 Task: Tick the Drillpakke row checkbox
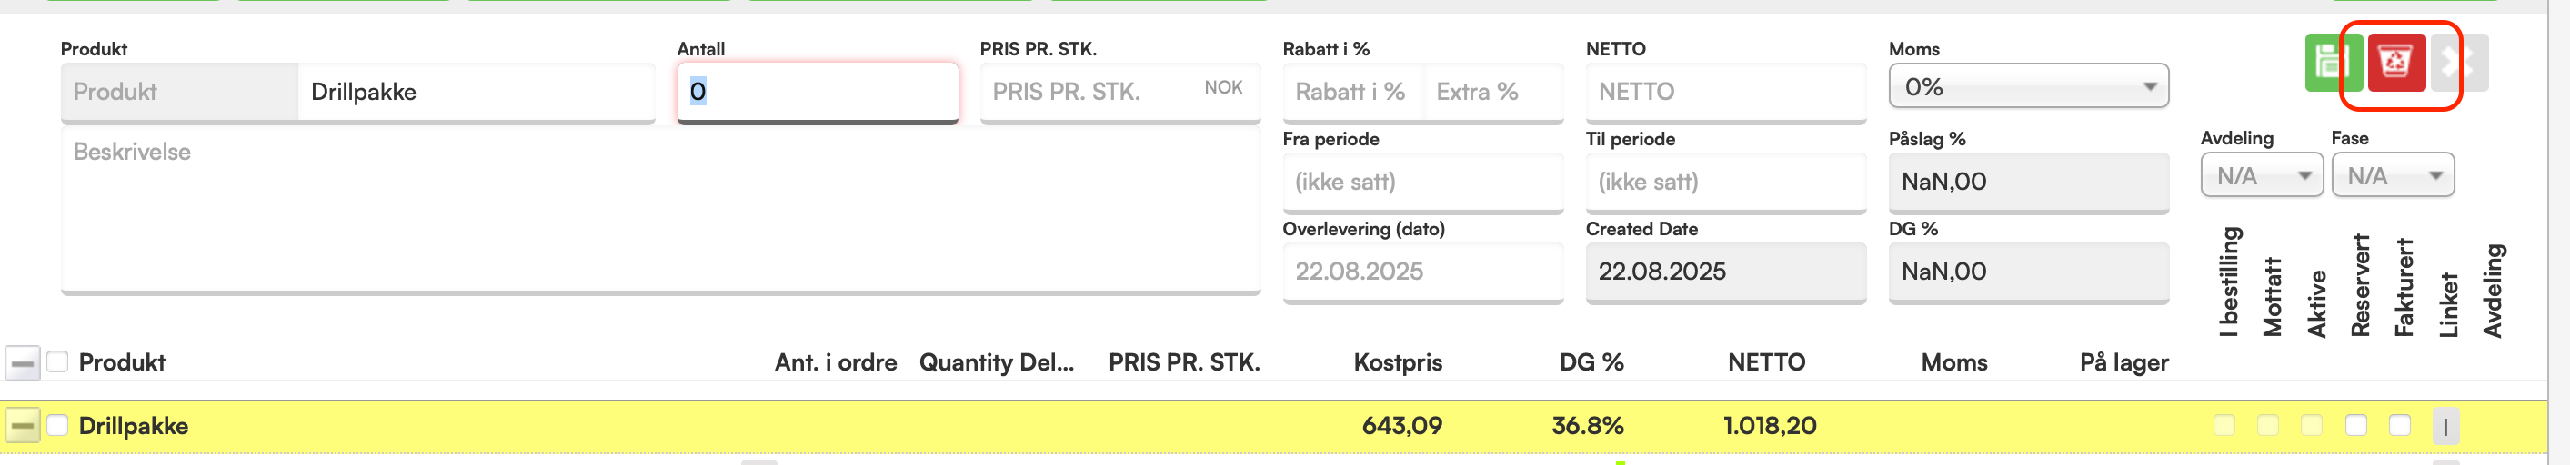click(x=58, y=425)
